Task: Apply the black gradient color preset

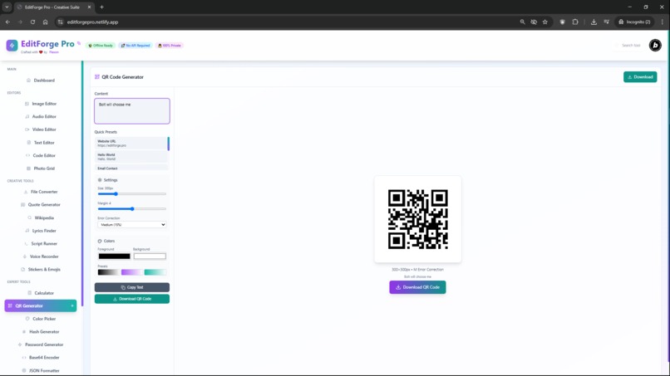Action: 108,272
